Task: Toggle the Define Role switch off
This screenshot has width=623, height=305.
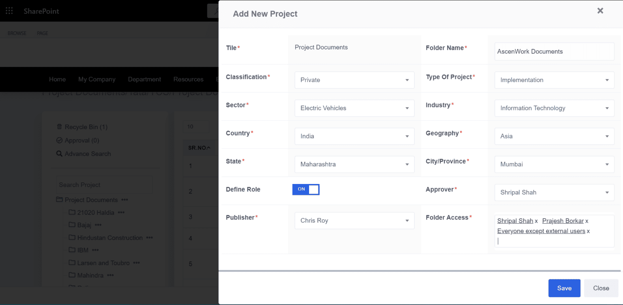Action: (306, 189)
